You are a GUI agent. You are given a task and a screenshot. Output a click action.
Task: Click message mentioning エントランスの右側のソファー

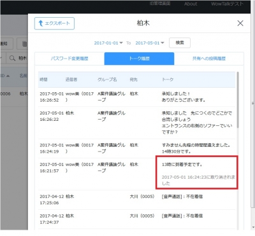[197, 123]
